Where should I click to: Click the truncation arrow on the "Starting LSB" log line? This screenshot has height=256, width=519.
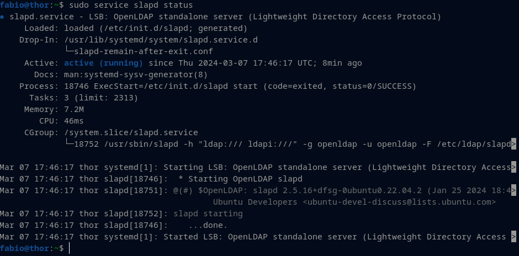[x=514, y=167]
